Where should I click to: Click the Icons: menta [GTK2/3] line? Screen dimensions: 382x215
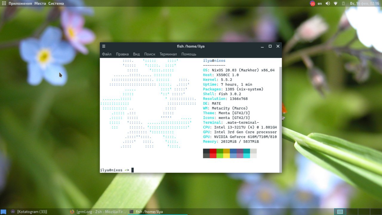[227, 118]
